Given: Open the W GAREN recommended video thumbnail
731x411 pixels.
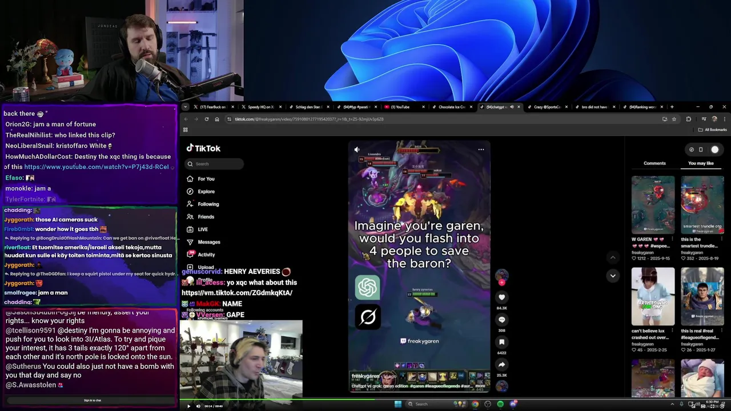Looking at the screenshot, I should 653,205.
